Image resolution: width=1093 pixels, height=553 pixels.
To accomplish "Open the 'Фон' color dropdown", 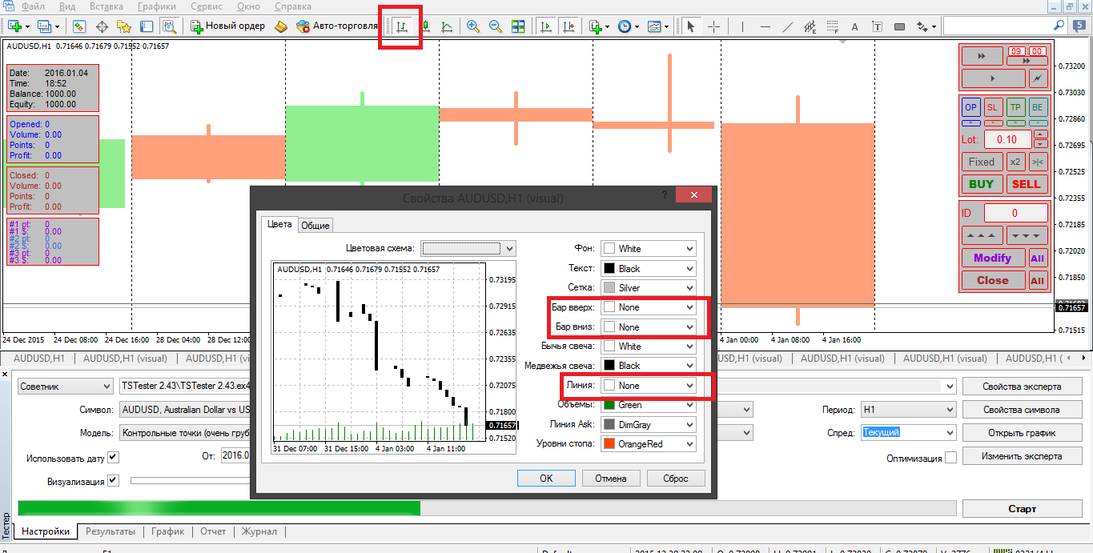I will [648, 248].
